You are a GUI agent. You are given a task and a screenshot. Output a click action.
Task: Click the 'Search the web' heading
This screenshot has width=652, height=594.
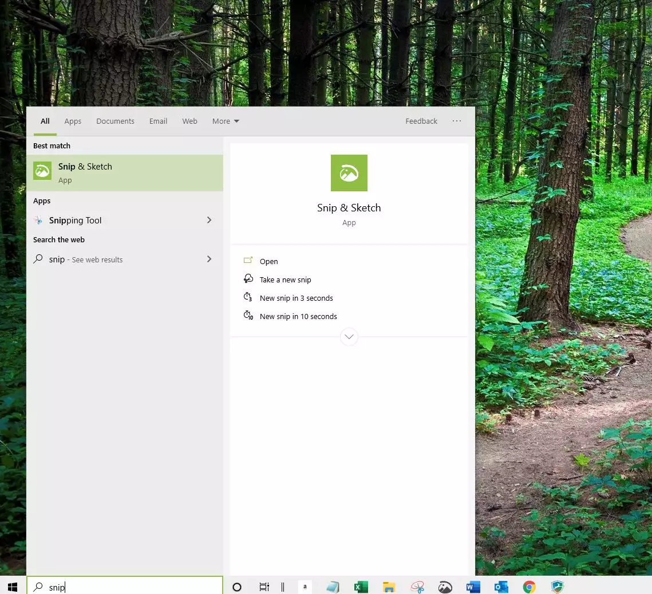tap(58, 239)
